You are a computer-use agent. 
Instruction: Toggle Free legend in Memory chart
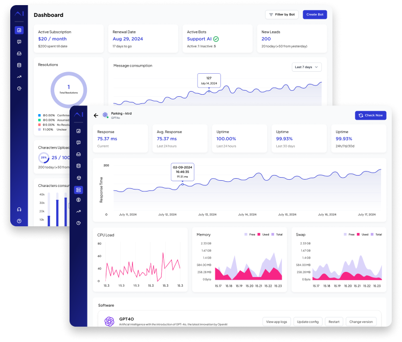coord(250,234)
